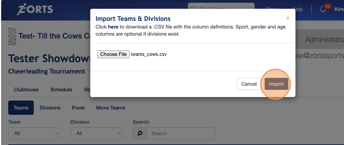The image size is (344, 145).
Task: Switch to the Teams tab
Action: coord(21,108)
